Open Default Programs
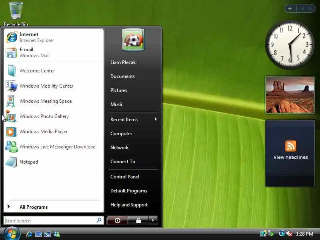This screenshot has height=240, width=320. point(133,191)
